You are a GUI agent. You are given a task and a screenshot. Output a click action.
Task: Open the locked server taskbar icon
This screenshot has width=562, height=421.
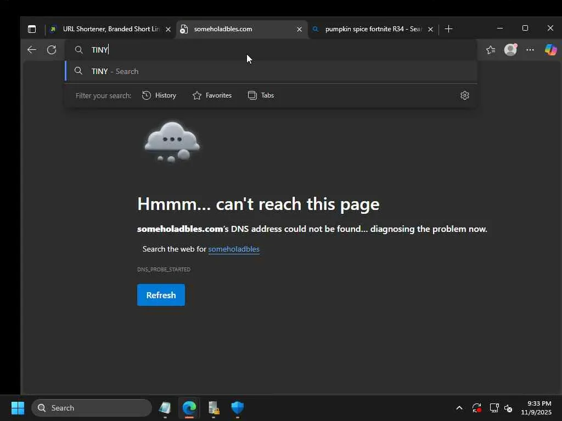[213, 408]
